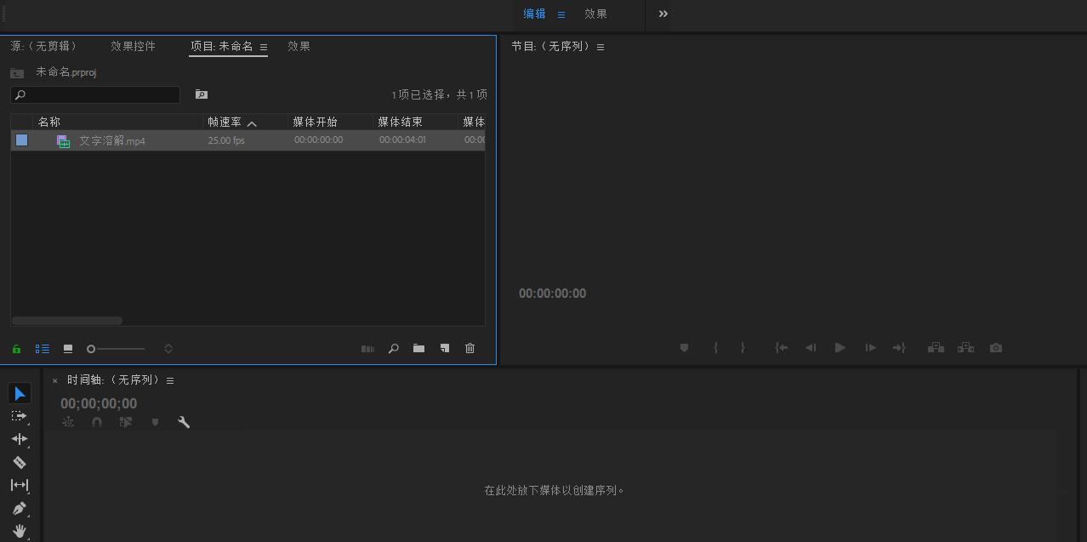Screen dimensions: 1087x542
Task: Select the Ripple Edit tool
Action: (19, 439)
